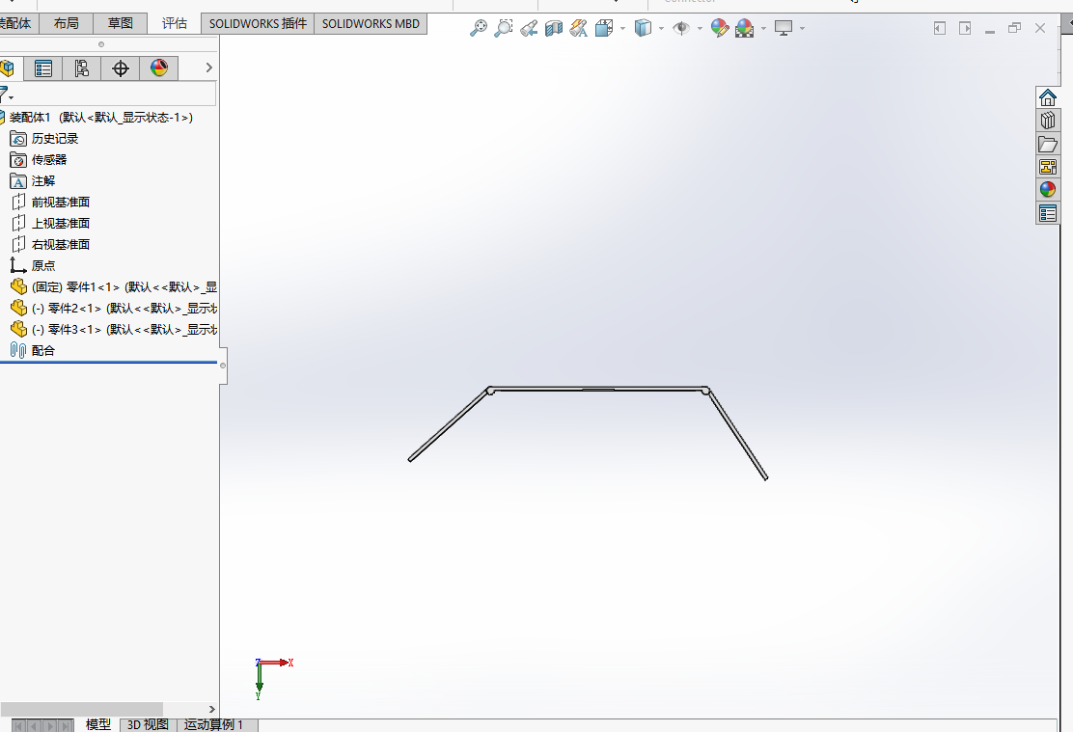1073x732 pixels.
Task: Select the 前视基准面 plane
Action: 50,203
